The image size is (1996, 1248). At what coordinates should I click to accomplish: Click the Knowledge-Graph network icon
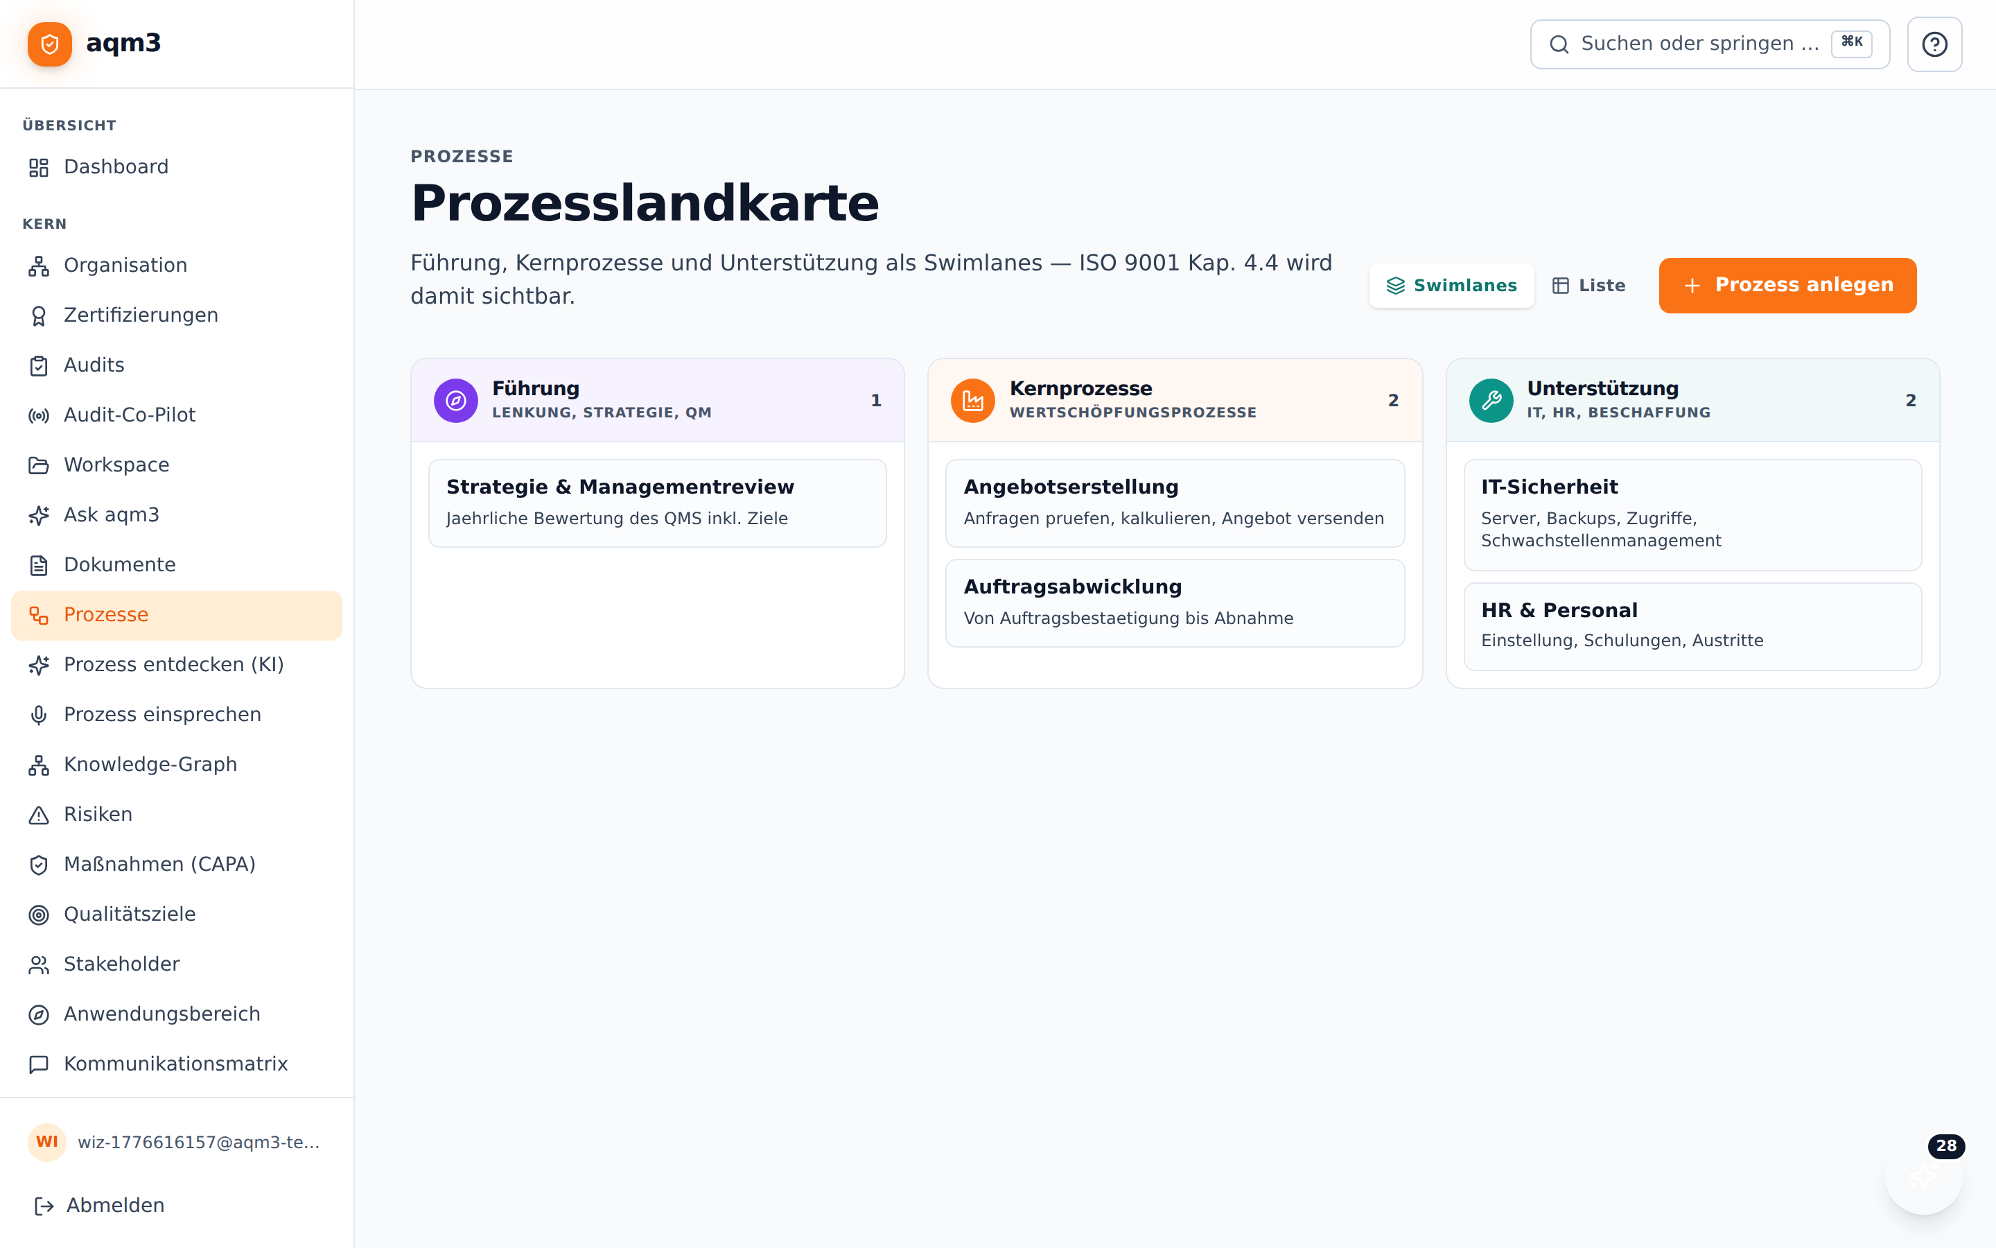pos(39,765)
